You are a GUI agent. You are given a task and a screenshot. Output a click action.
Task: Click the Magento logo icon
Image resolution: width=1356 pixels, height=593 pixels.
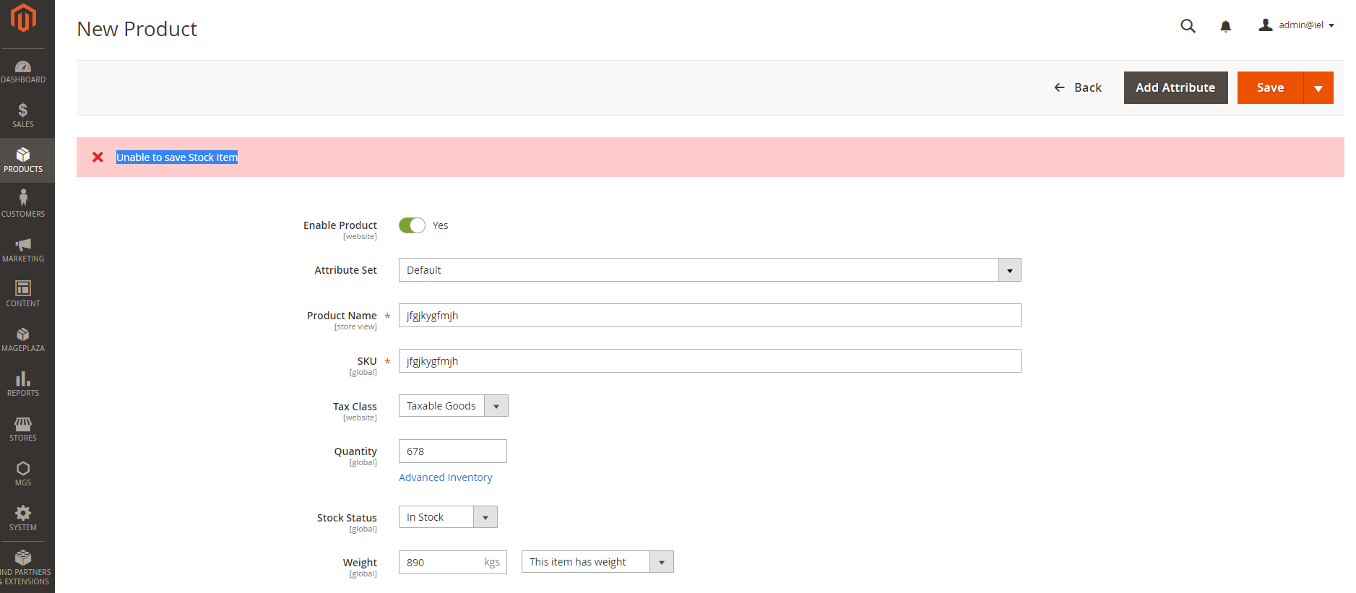click(23, 18)
